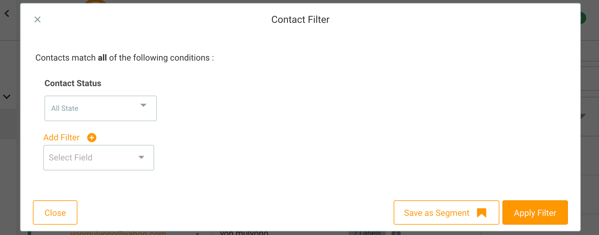Click the Labels badge below the dialog
This screenshot has width=599, height=235.
pyautogui.click(x=367, y=233)
